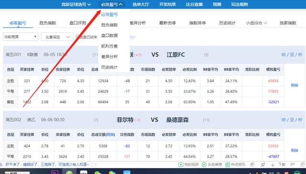This screenshot has width=306, height=174.
Task: Select total turnover value 66494
Action: tap(103, 102)
